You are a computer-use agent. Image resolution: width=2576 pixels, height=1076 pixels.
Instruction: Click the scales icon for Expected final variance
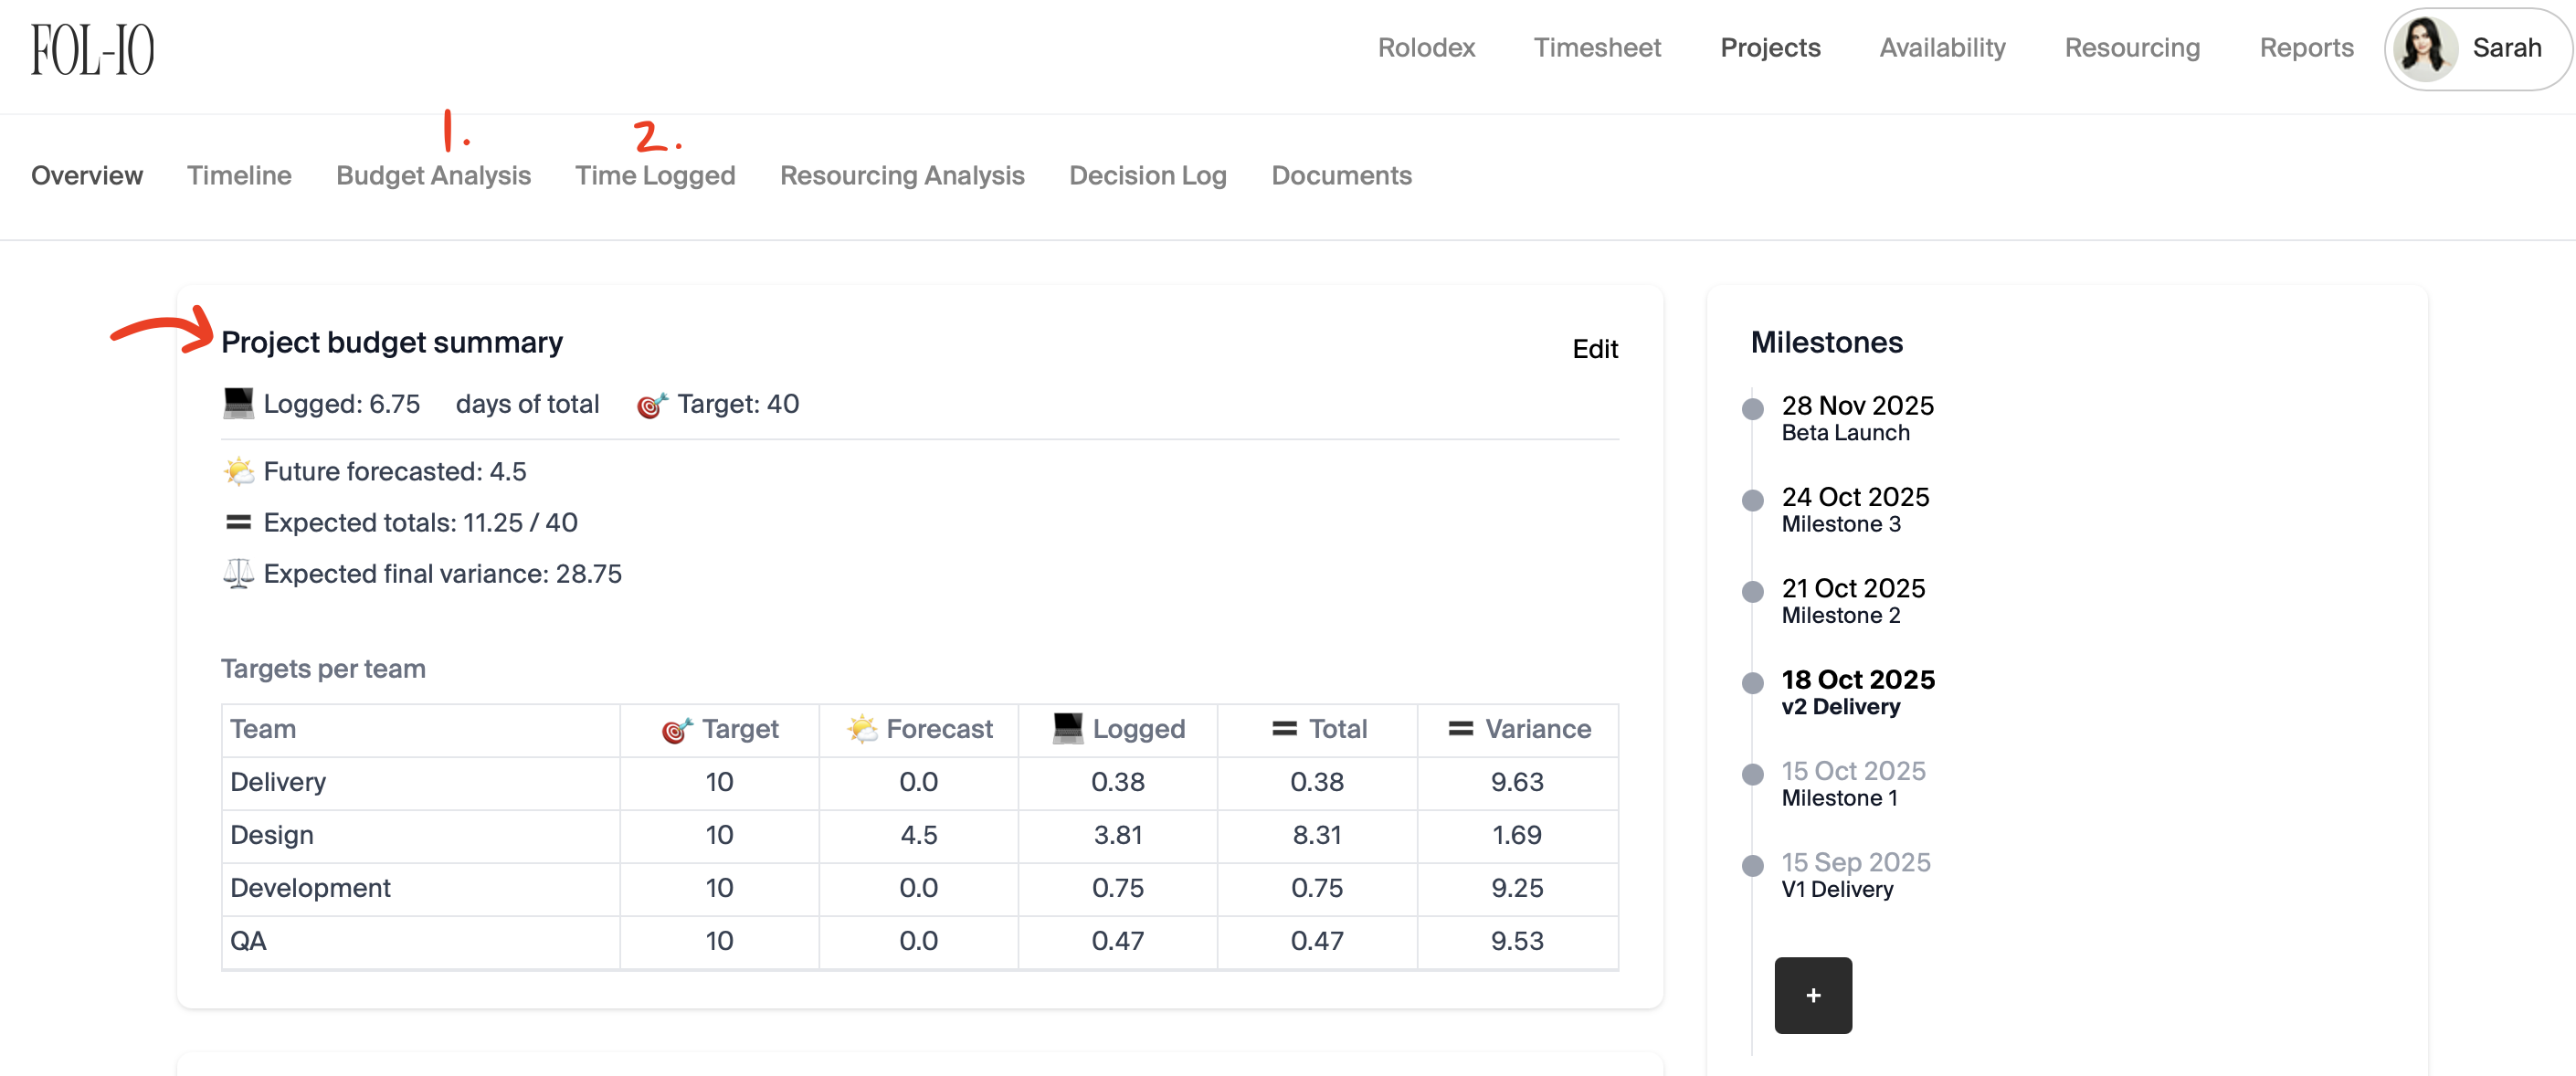click(238, 574)
